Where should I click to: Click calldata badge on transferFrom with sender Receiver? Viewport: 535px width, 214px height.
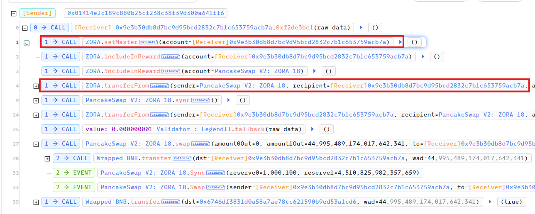159,114
